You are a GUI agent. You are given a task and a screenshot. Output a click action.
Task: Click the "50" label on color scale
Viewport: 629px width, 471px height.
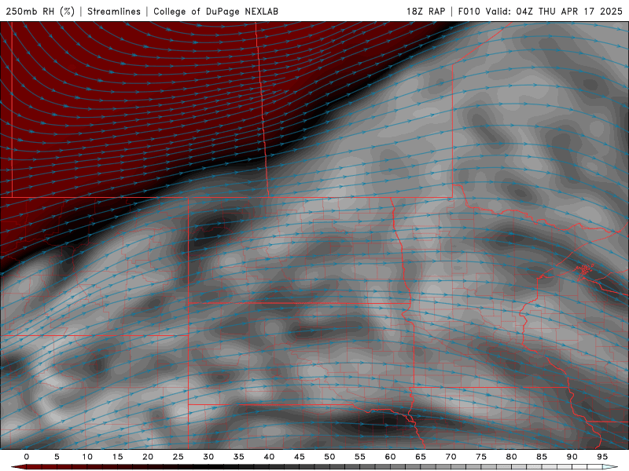tap(329, 457)
